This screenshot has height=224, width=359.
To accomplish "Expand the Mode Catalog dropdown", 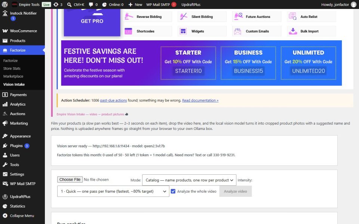I will (189, 180).
